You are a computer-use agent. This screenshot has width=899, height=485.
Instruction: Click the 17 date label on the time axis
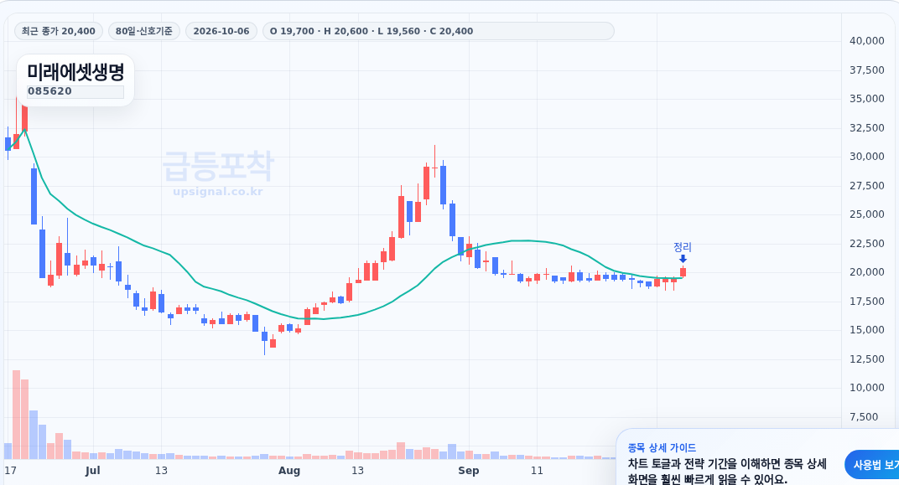[10, 471]
